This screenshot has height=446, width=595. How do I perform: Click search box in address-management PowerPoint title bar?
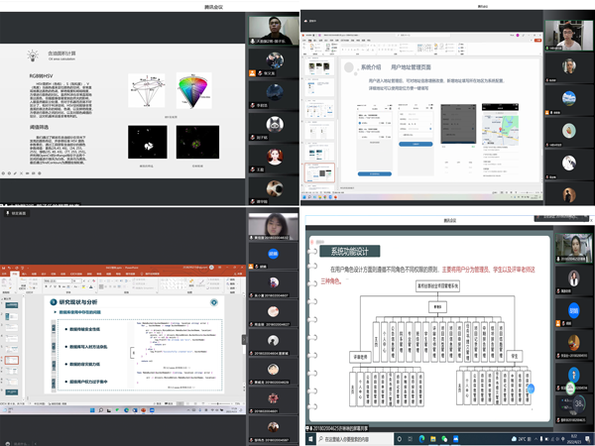pyautogui.click(x=422, y=35)
